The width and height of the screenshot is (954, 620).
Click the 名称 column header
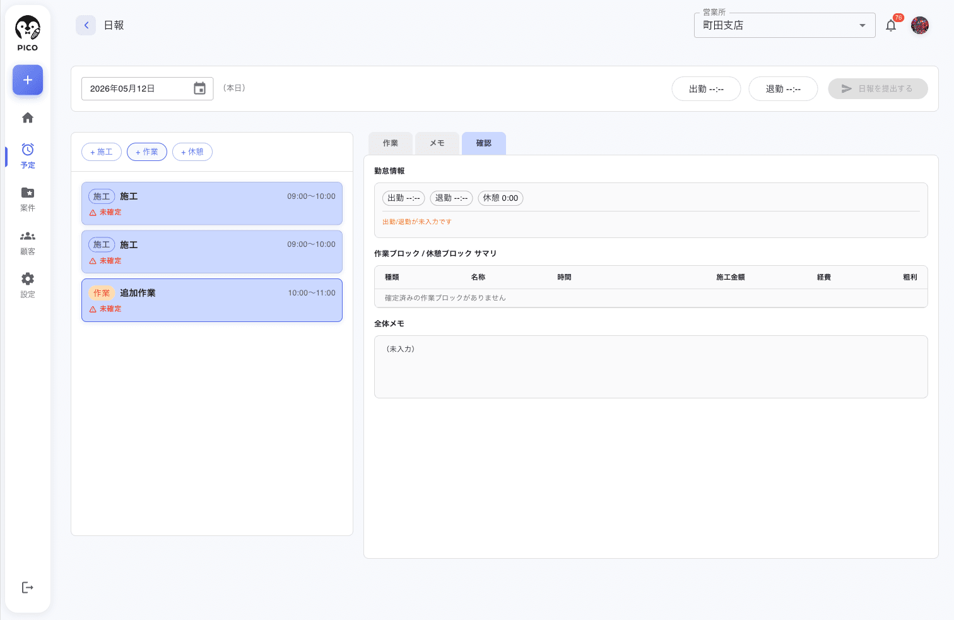[478, 277]
